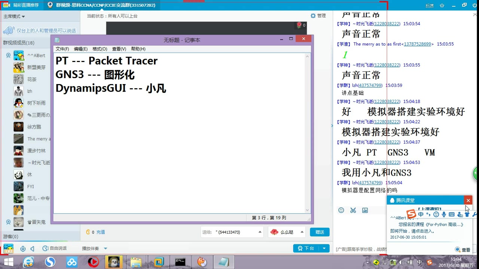The image size is (479, 269).
Task: Open VMware icon on taskbar
Action: (159, 262)
